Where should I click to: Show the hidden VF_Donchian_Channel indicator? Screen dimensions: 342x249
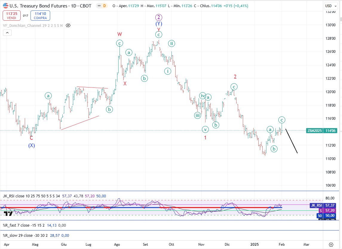pyautogui.click(x=68, y=25)
